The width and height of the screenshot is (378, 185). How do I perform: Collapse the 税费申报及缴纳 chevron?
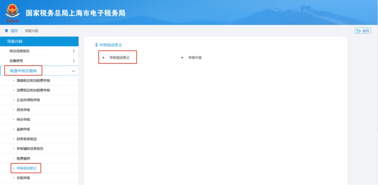click(x=73, y=71)
